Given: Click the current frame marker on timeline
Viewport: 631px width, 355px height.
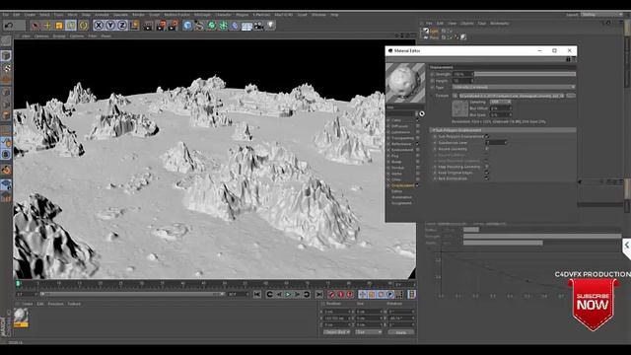Looking at the screenshot, I should 18,284.
